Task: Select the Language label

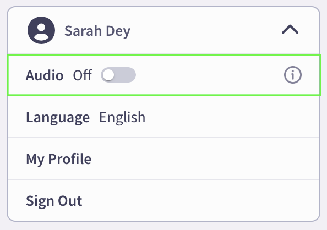Action: coord(58,117)
